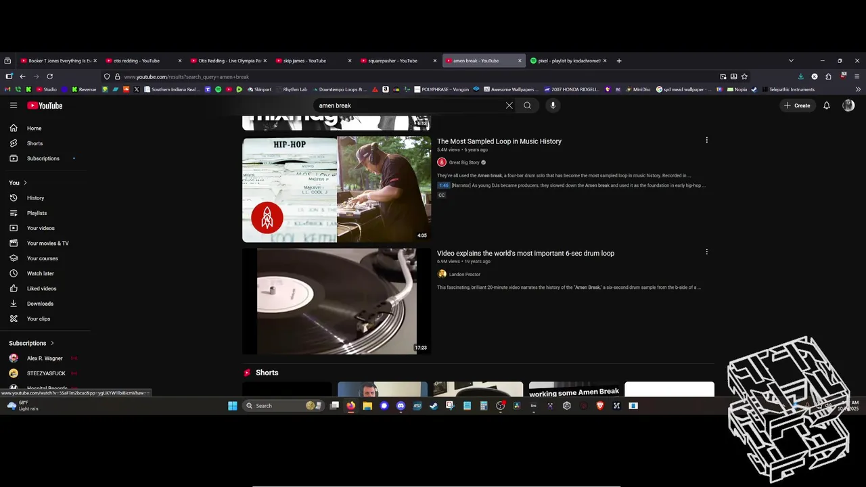
Task: Clear the amen break search text
Action: pos(509,106)
